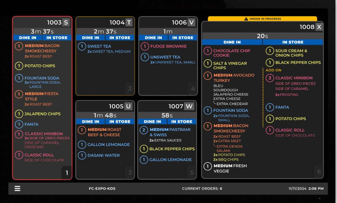Click the U badge on order 1005

[x=129, y=106]
